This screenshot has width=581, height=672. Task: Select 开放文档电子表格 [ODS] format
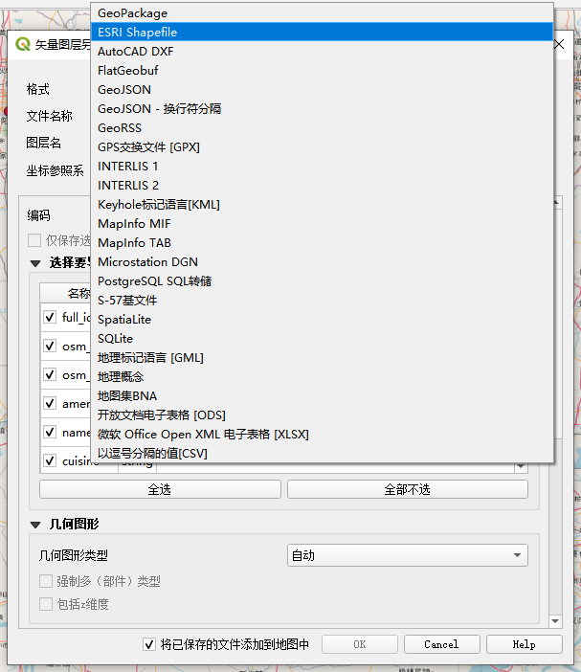click(x=322, y=414)
